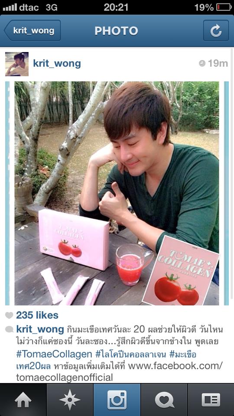Tap the battery indicator in status bar
234x416 pixels.
point(224,7)
